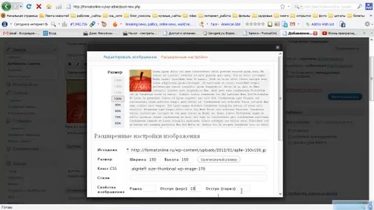Click the toolbar magnifier search icon

pos(53,24)
